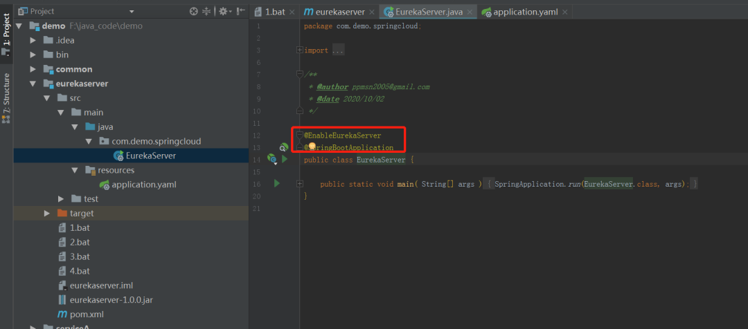
Task: Select 1.bat file in project tree
Action: 80,227
